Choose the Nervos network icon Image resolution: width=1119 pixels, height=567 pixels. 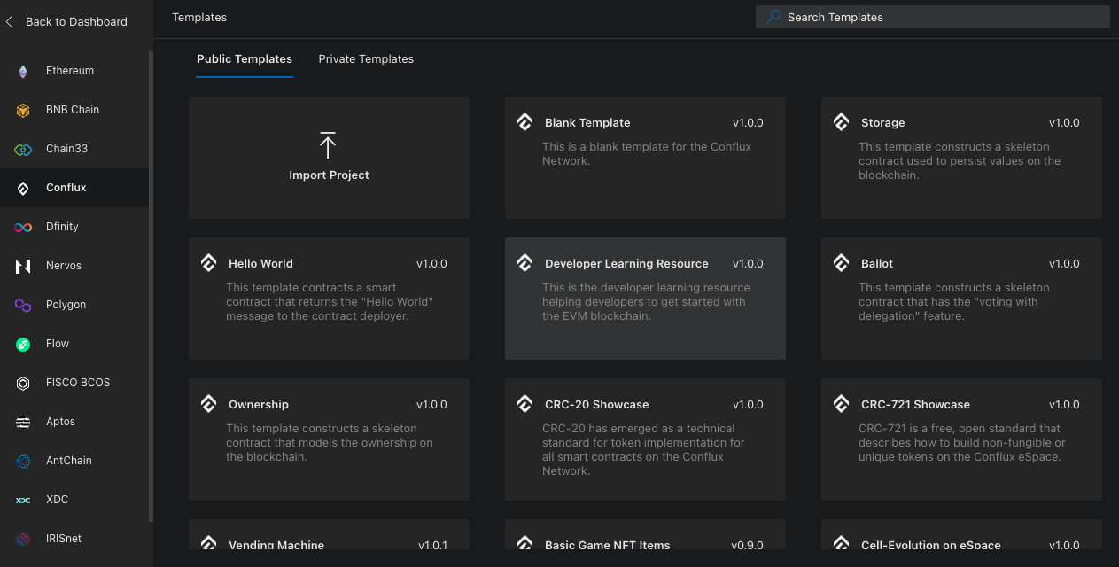23,267
